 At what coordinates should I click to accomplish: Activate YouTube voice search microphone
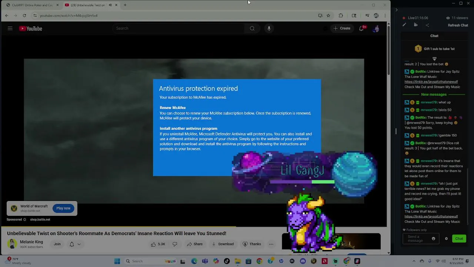[x=269, y=29]
